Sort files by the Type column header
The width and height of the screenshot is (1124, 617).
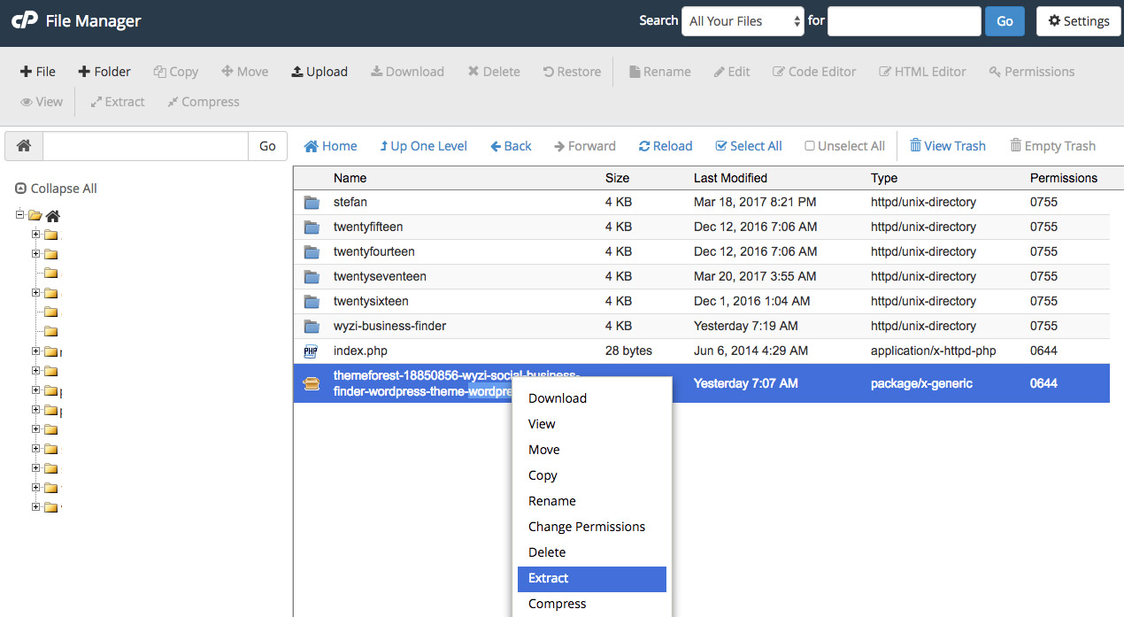884,178
